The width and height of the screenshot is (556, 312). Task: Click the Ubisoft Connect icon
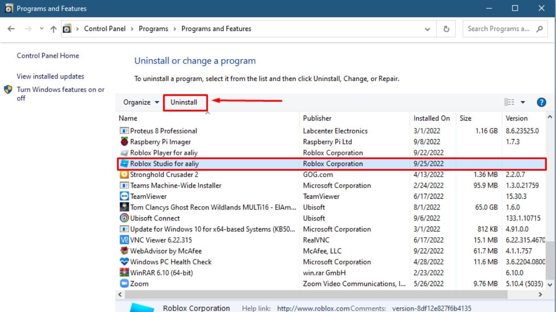(x=124, y=218)
